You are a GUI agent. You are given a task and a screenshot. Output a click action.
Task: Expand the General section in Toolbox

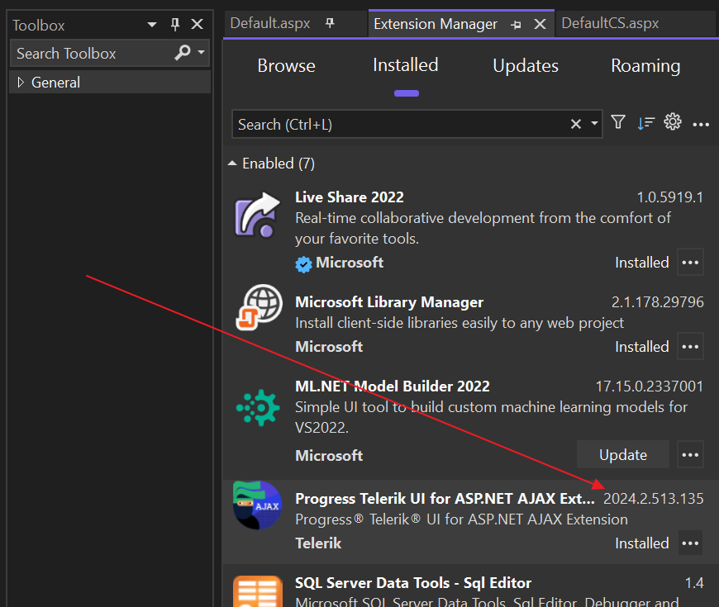(20, 82)
